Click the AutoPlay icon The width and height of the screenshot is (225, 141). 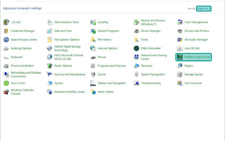coord(93,22)
